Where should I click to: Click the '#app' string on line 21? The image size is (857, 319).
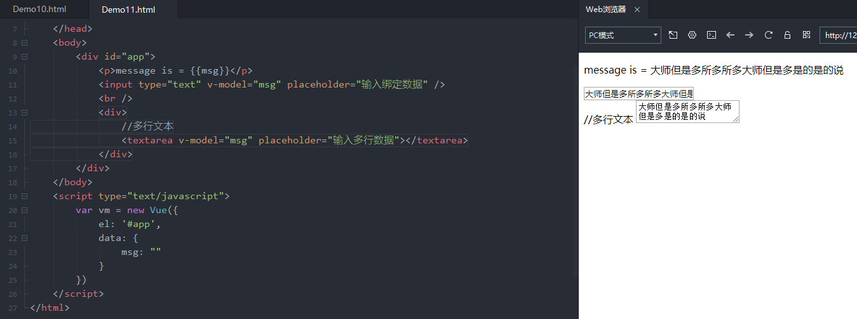pyautogui.click(x=138, y=224)
